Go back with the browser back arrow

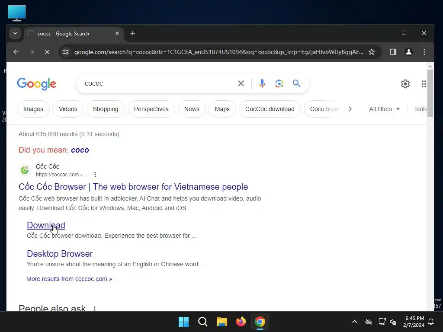(16, 52)
